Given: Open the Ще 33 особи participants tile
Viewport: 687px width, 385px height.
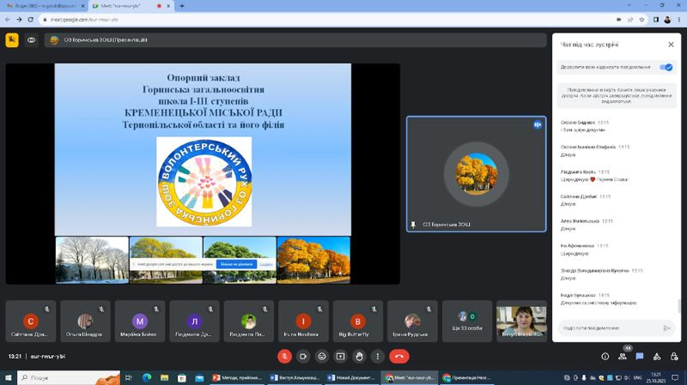Looking at the screenshot, I should click(x=467, y=322).
